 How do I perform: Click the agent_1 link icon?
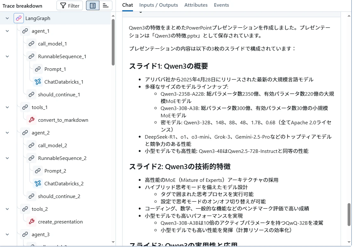(x=25, y=31)
